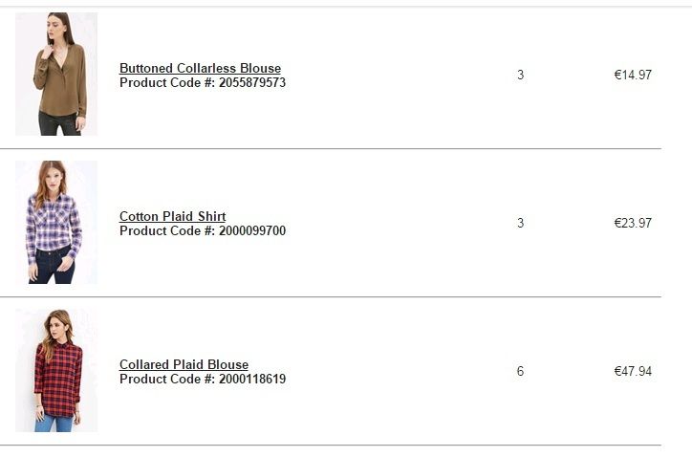
Task: Click the Collared Plaid Blouse quantity 6
Action: (x=520, y=371)
